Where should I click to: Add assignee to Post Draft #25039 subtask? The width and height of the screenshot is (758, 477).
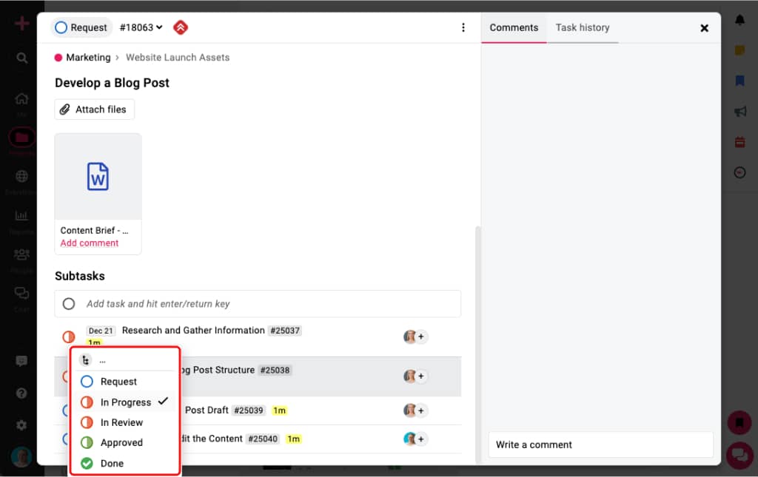tap(421, 410)
